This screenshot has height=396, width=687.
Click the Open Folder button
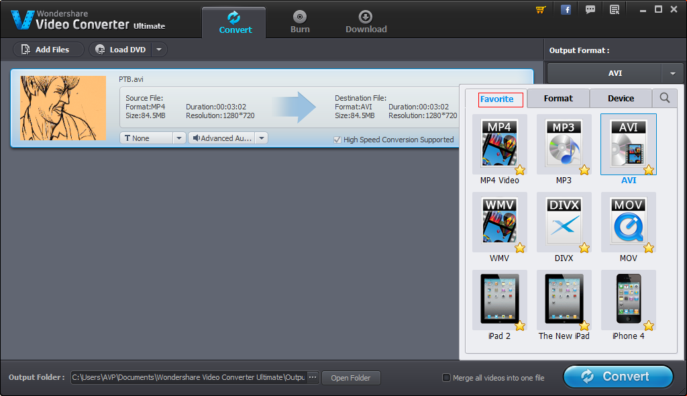[350, 378]
